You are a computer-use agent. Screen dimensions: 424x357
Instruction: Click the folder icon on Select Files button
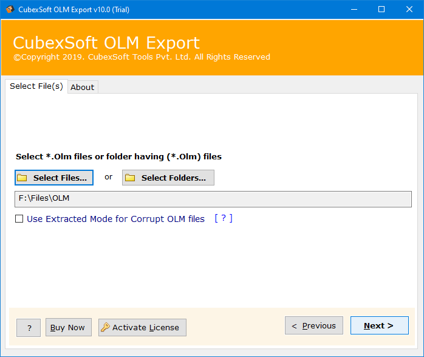(x=22, y=178)
